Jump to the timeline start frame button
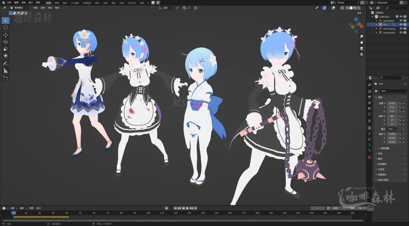Screen dimensions: 409x226 click(x=175, y=208)
